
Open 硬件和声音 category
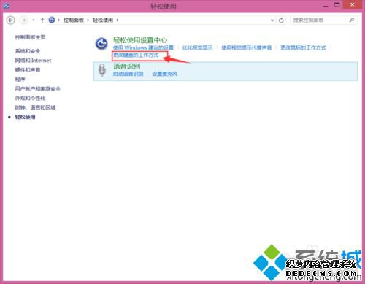(28, 70)
